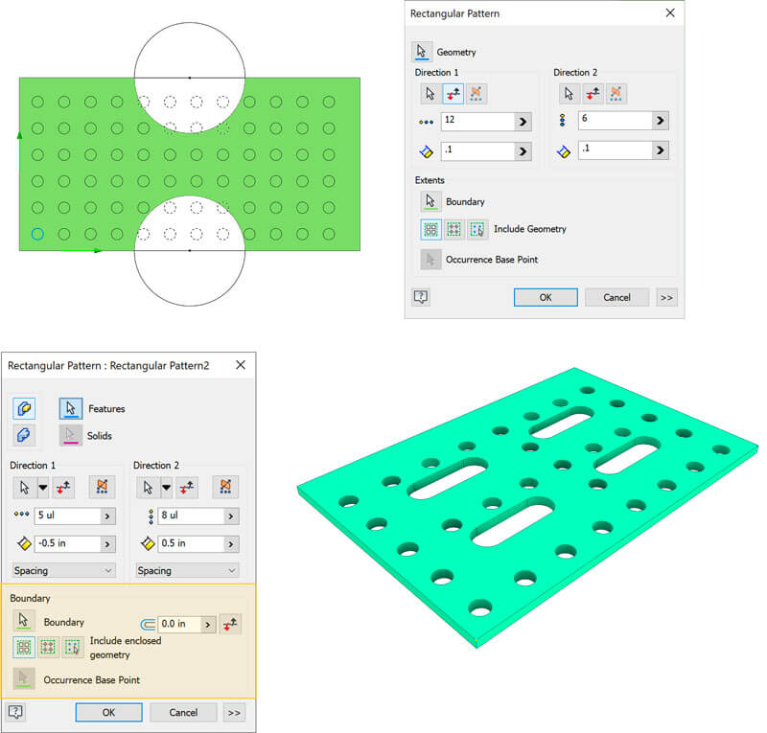Open Direction 2 Spacing dropdown

[187, 571]
